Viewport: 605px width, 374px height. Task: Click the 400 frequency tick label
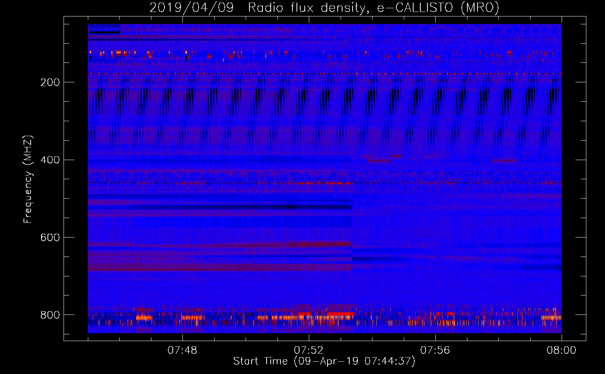tap(50, 160)
